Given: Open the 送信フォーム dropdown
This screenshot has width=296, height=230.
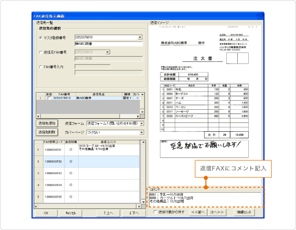Looking at the screenshot, I should (142, 124).
